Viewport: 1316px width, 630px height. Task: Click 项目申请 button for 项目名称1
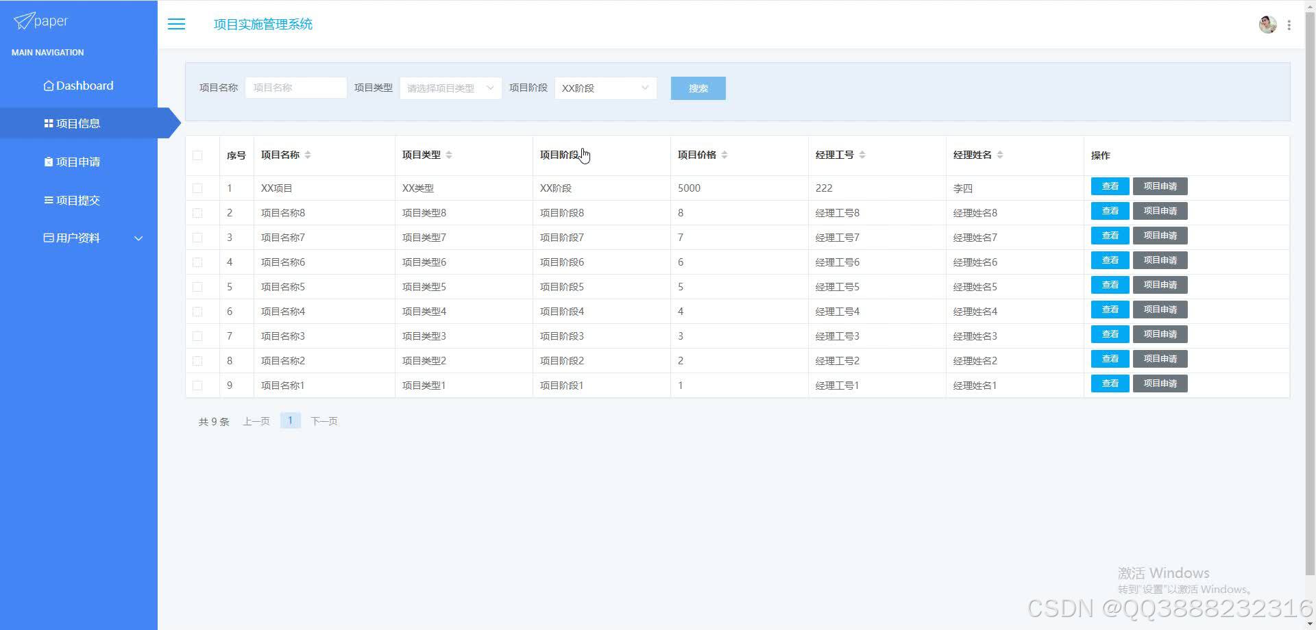(1160, 383)
